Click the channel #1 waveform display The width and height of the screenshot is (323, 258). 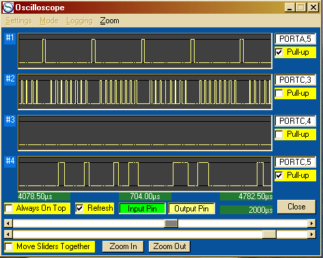coord(145,51)
